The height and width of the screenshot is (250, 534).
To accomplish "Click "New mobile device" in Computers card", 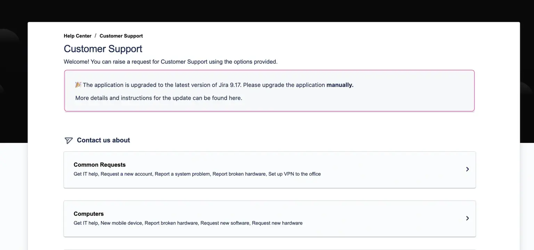I will [x=121, y=223].
